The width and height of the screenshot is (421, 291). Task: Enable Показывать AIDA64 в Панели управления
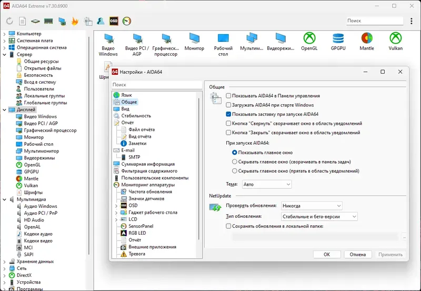(x=228, y=96)
